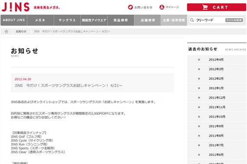
Task: Open the 2011年8月 archive
Action: coord(217,136)
